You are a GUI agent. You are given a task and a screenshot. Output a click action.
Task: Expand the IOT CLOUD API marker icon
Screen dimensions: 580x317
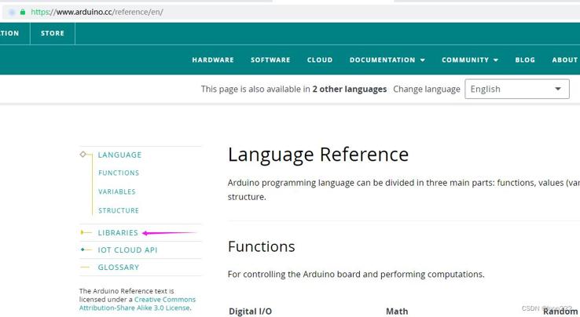[83, 250]
